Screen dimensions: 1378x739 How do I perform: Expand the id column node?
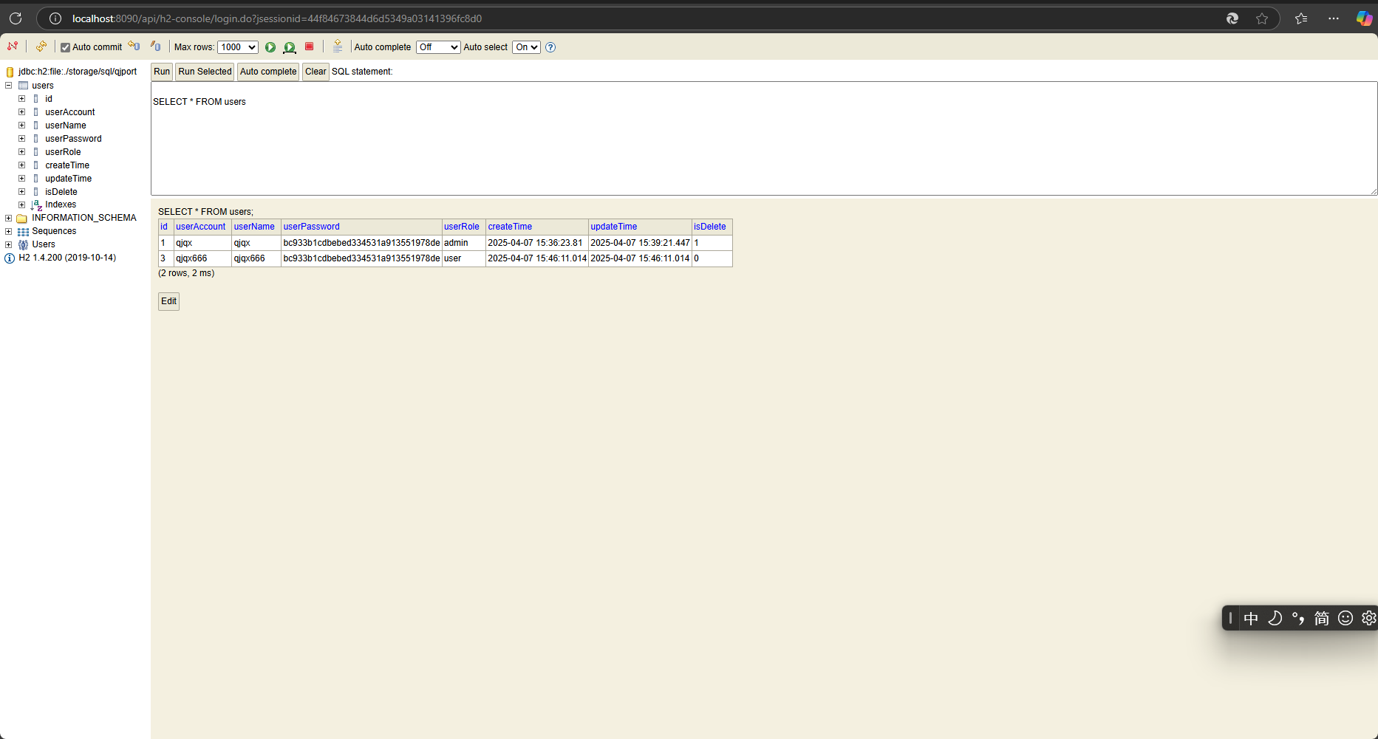[x=22, y=99]
